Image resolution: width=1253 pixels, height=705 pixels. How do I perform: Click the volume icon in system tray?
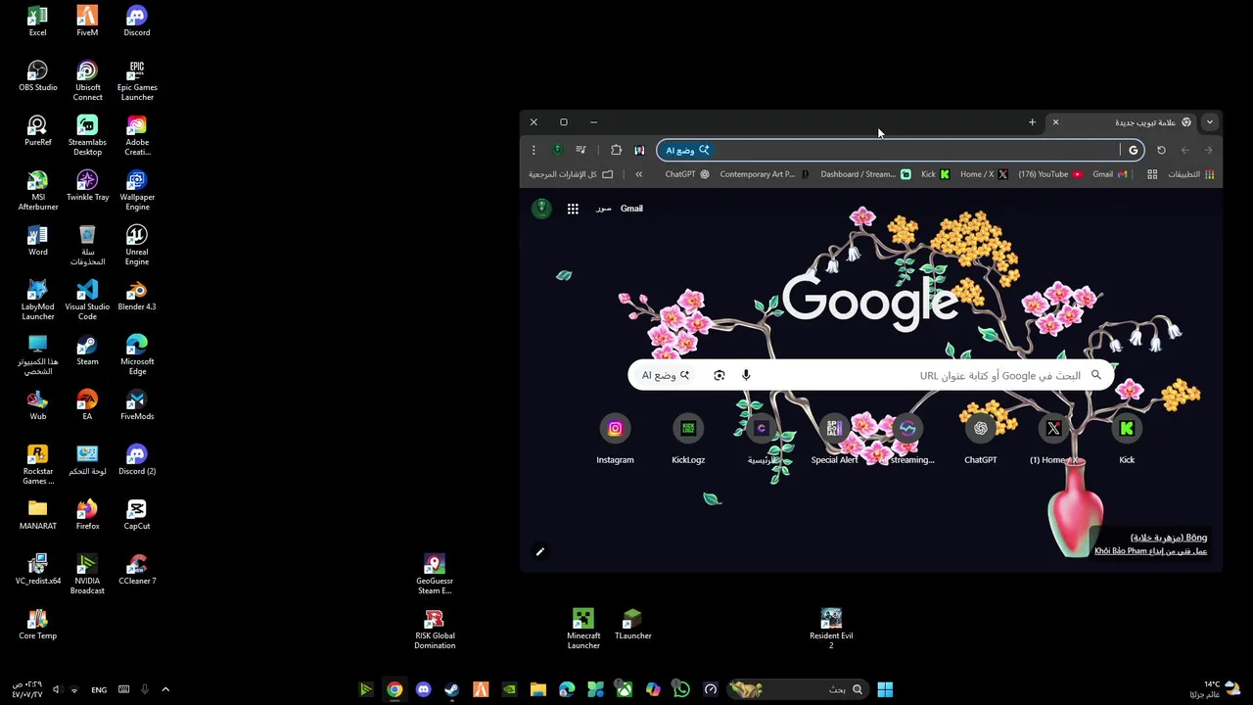(56, 689)
